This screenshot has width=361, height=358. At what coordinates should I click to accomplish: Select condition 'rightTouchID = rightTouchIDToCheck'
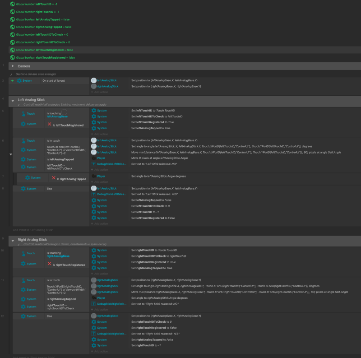tap(60, 307)
